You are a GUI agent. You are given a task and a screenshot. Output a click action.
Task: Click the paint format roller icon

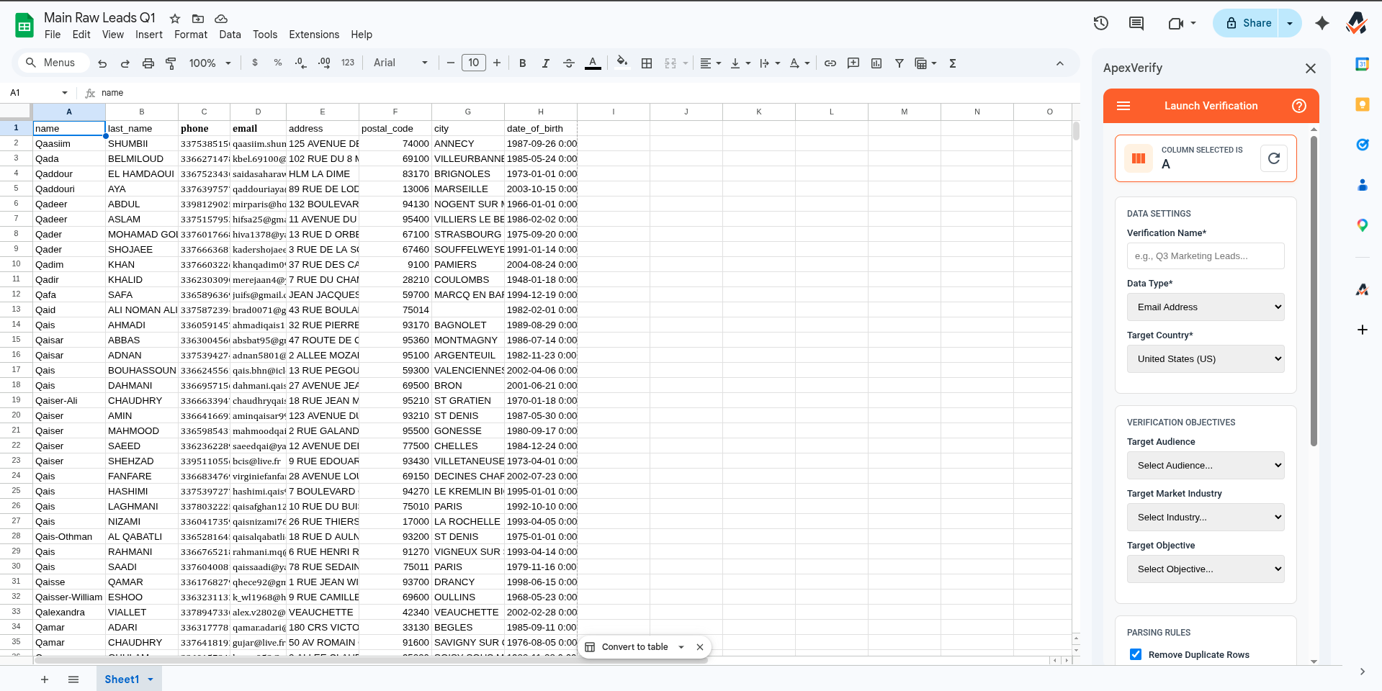pyautogui.click(x=171, y=63)
